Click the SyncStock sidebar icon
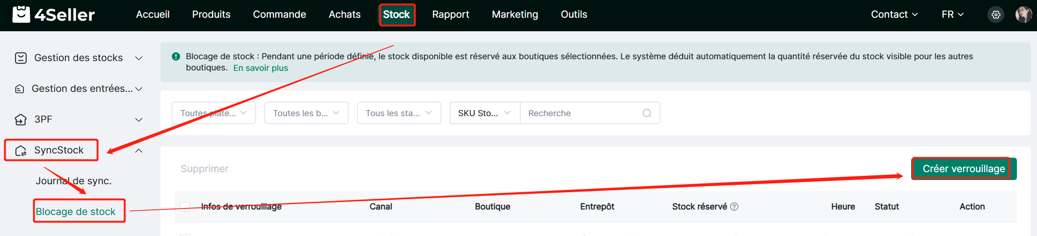Viewport: 1037px width, 236px height. coord(21,151)
